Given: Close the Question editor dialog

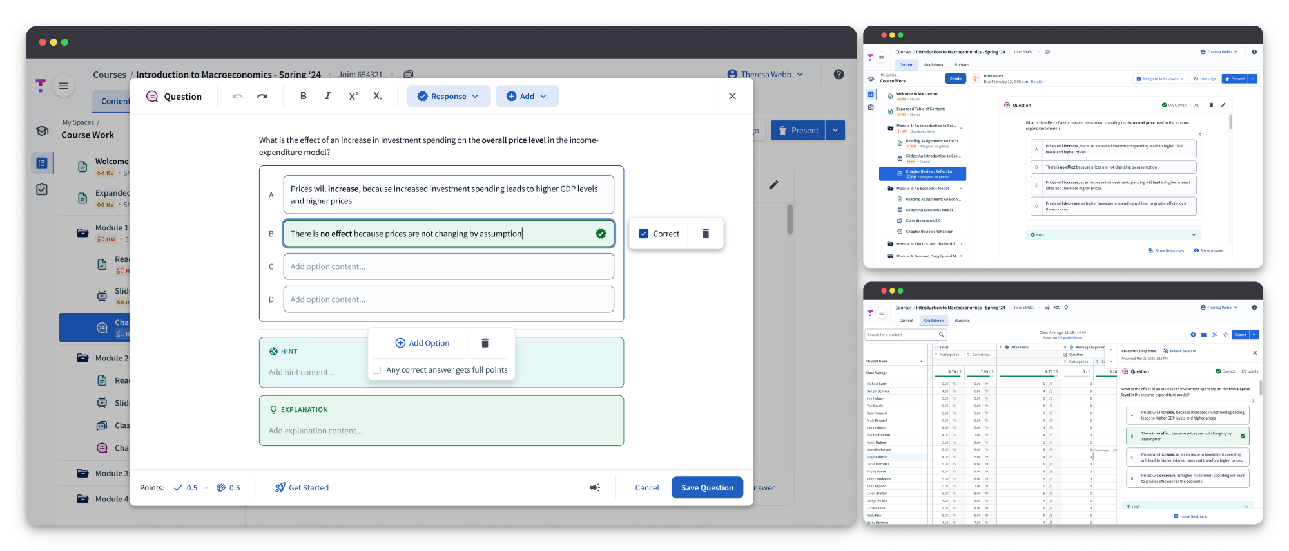Looking at the screenshot, I should pos(732,96).
